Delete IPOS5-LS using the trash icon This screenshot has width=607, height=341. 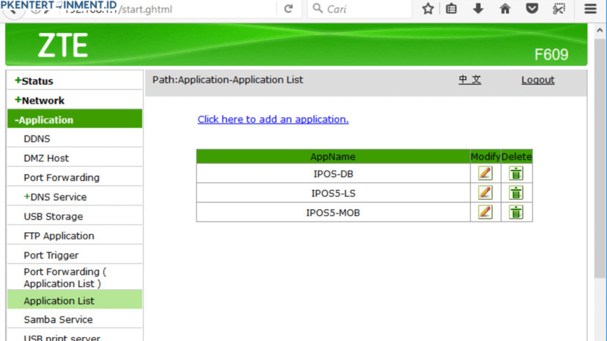[516, 192]
